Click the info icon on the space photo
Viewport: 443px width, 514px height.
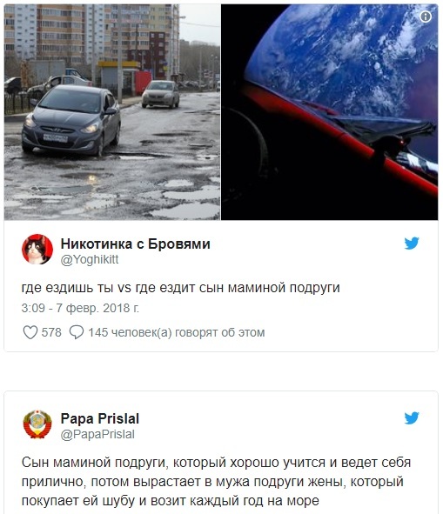point(426,17)
